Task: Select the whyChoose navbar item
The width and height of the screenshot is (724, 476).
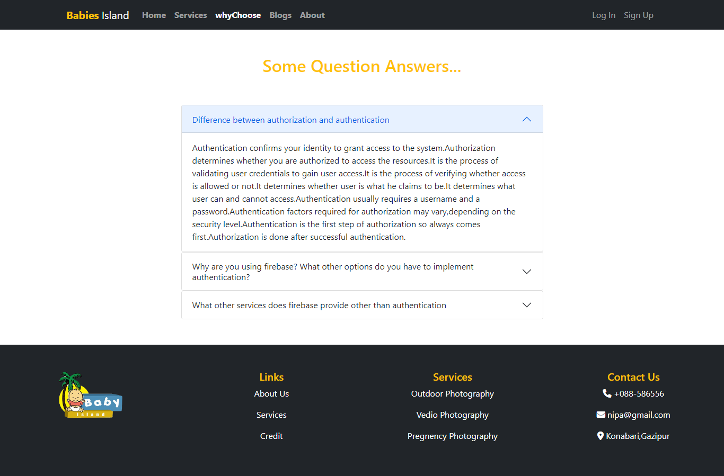Action: [238, 15]
